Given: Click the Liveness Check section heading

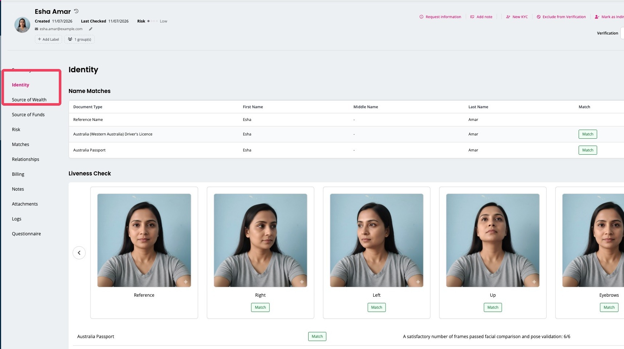Looking at the screenshot, I should click(90, 174).
